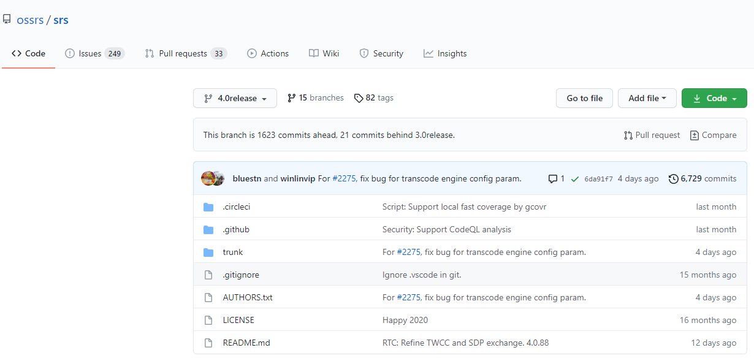Click the branch icon beside 15 branches
The width and height of the screenshot is (754, 361).
coord(292,98)
